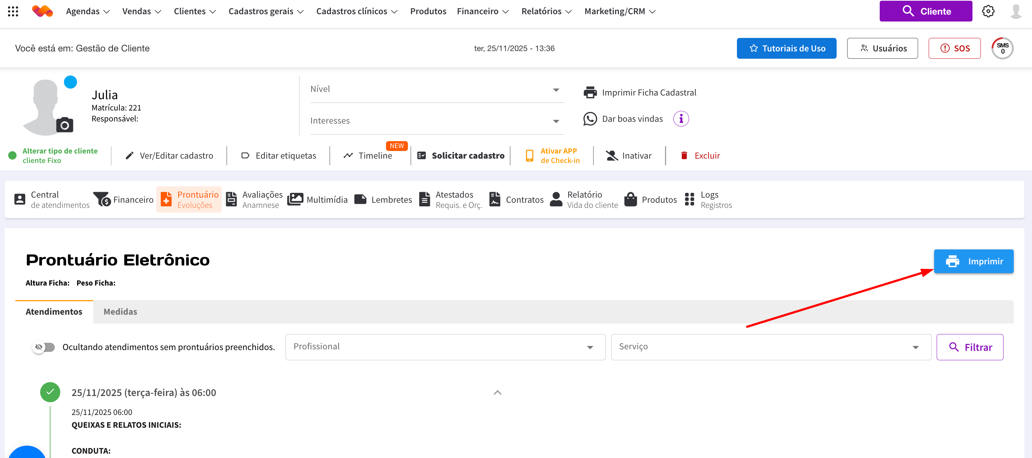
Task: Open the SMS counter circle icon
Action: pyautogui.click(x=1002, y=48)
